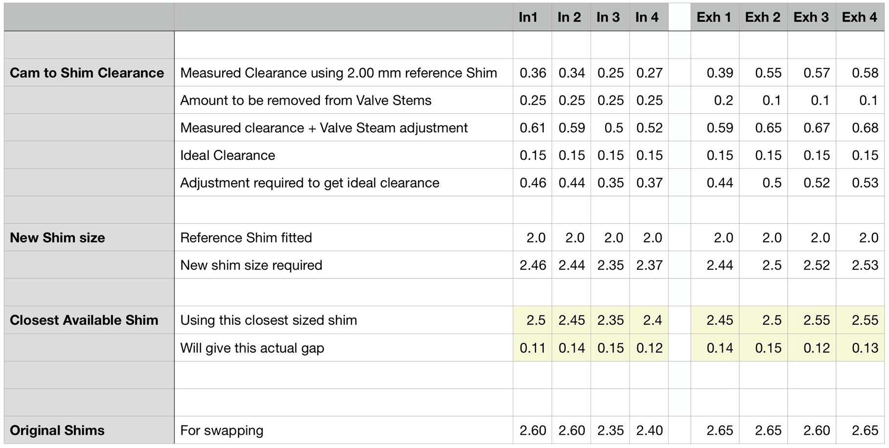This screenshot has height=448, width=889.
Task: Click the New shim size required label
Action: (x=251, y=265)
